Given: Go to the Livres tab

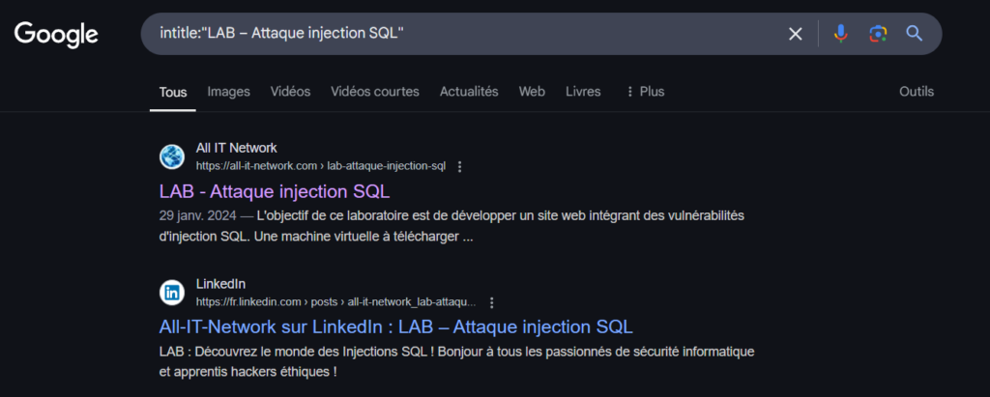Looking at the screenshot, I should click(x=583, y=92).
